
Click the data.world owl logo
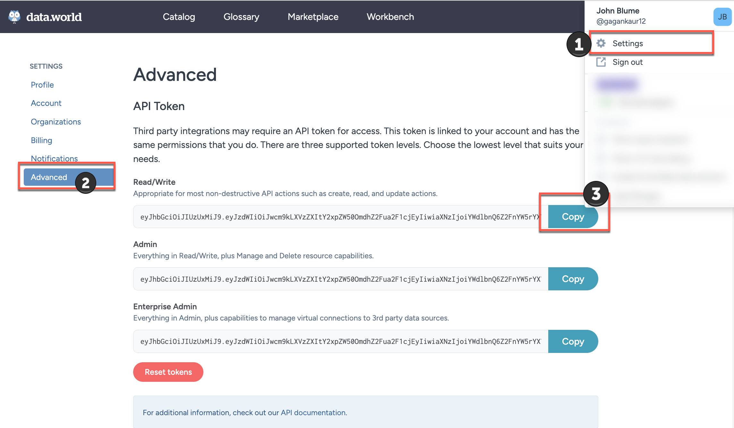pos(14,16)
